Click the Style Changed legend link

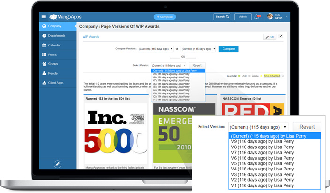click(x=272, y=76)
